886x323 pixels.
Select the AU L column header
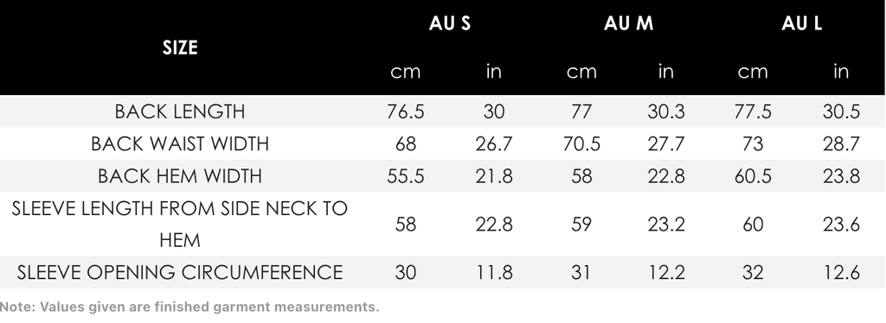(x=801, y=23)
